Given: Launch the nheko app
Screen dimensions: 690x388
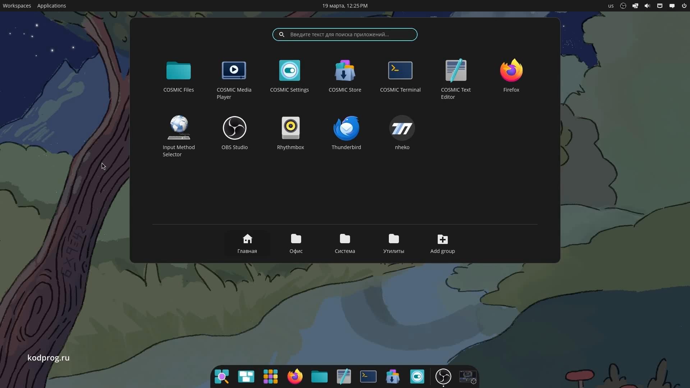Looking at the screenshot, I should click(402, 134).
